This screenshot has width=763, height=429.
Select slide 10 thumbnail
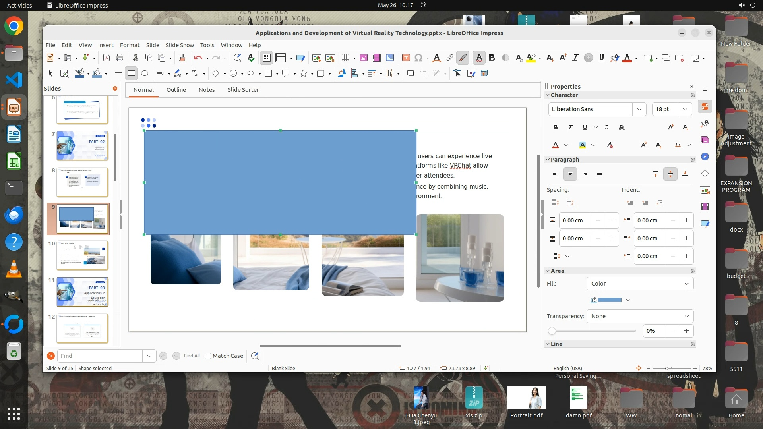coord(82,255)
